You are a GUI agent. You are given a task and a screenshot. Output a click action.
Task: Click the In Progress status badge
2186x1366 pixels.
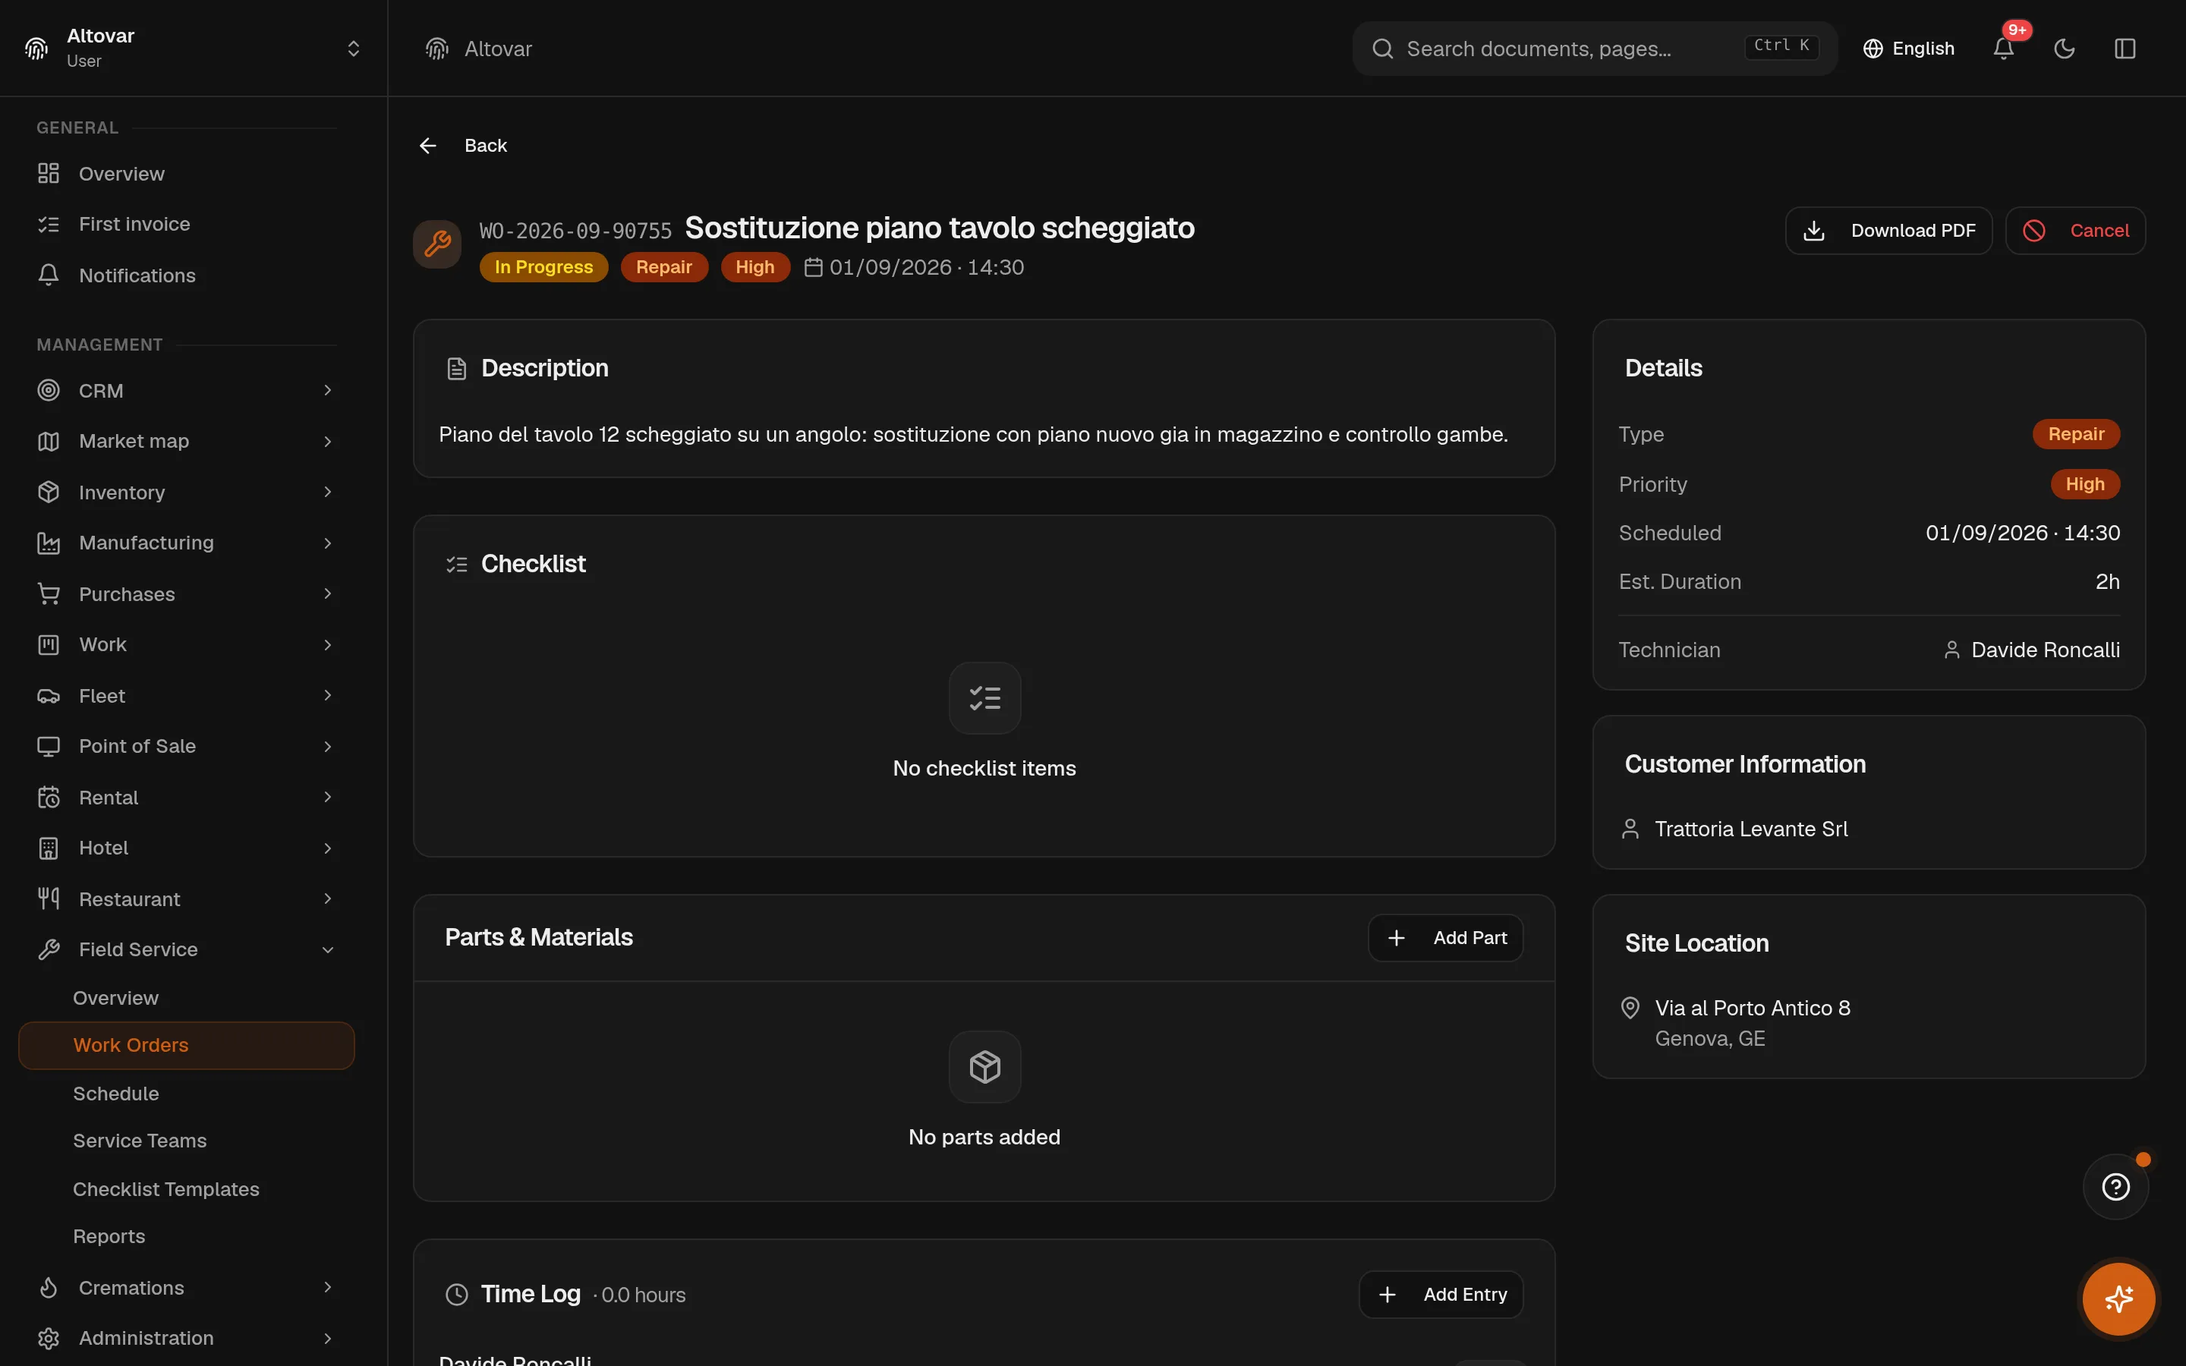543,267
